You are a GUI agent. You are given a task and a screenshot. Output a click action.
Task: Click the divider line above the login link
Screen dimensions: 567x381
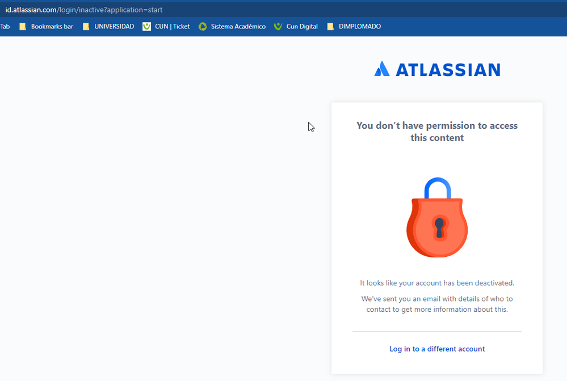click(437, 332)
